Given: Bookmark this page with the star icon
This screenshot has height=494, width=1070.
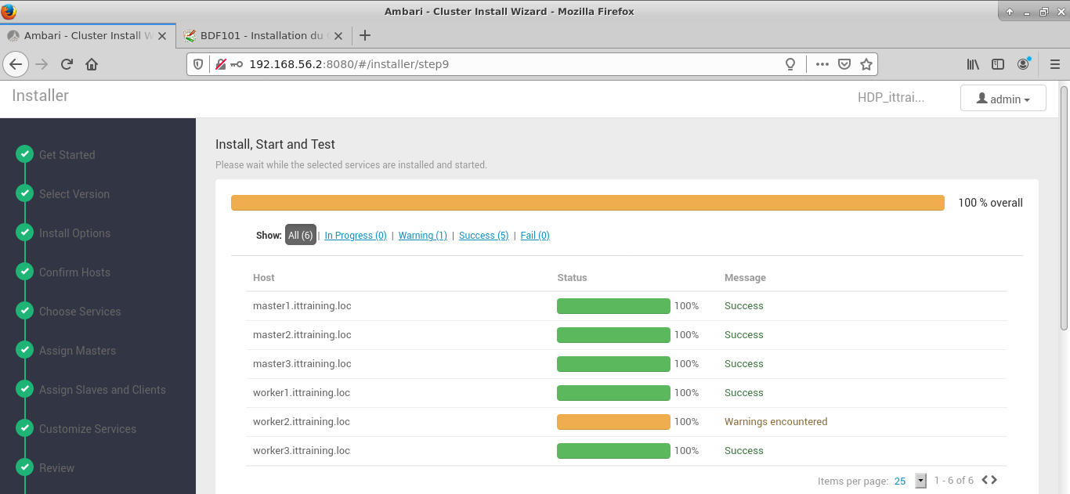Looking at the screenshot, I should tap(866, 64).
